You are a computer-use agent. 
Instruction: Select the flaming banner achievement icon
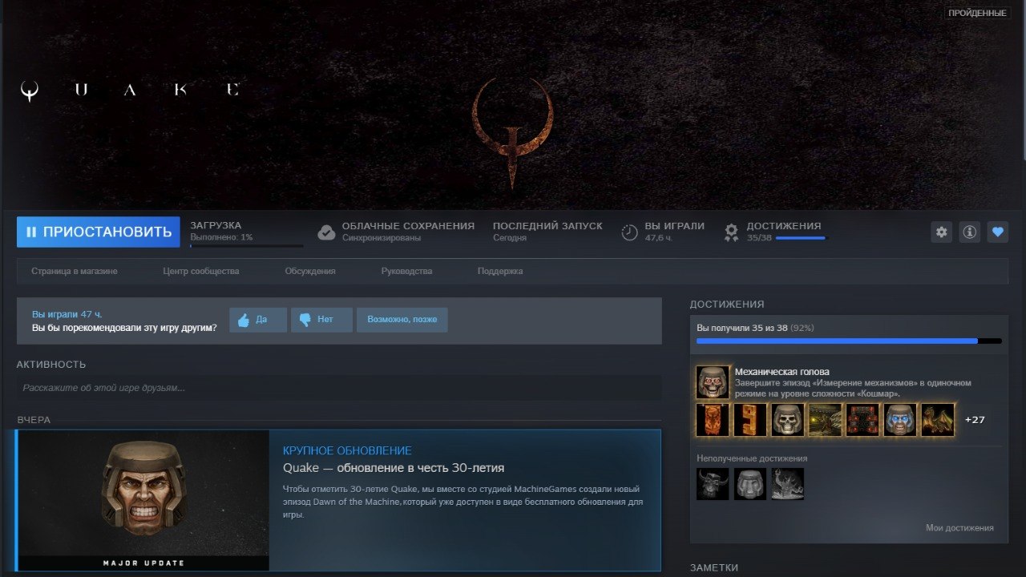coord(713,419)
